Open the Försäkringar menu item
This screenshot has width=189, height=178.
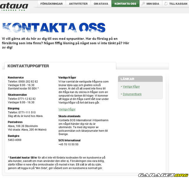[x=51, y=4]
